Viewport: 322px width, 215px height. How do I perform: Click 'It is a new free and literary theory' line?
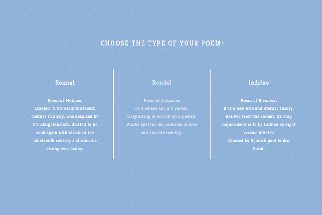click(x=258, y=108)
